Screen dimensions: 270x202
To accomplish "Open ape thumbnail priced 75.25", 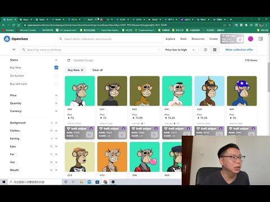I will 177,91.
